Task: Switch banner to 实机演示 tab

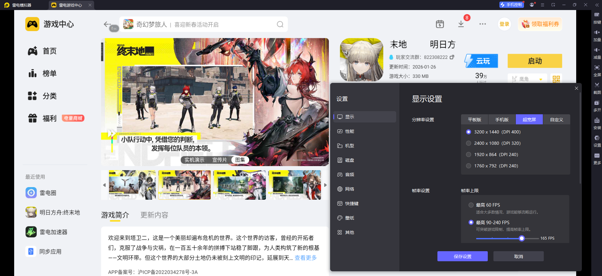Action: click(x=194, y=160)
